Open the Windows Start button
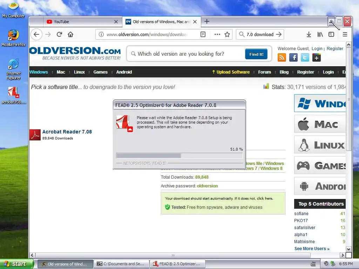 click(x=16, y=264)
